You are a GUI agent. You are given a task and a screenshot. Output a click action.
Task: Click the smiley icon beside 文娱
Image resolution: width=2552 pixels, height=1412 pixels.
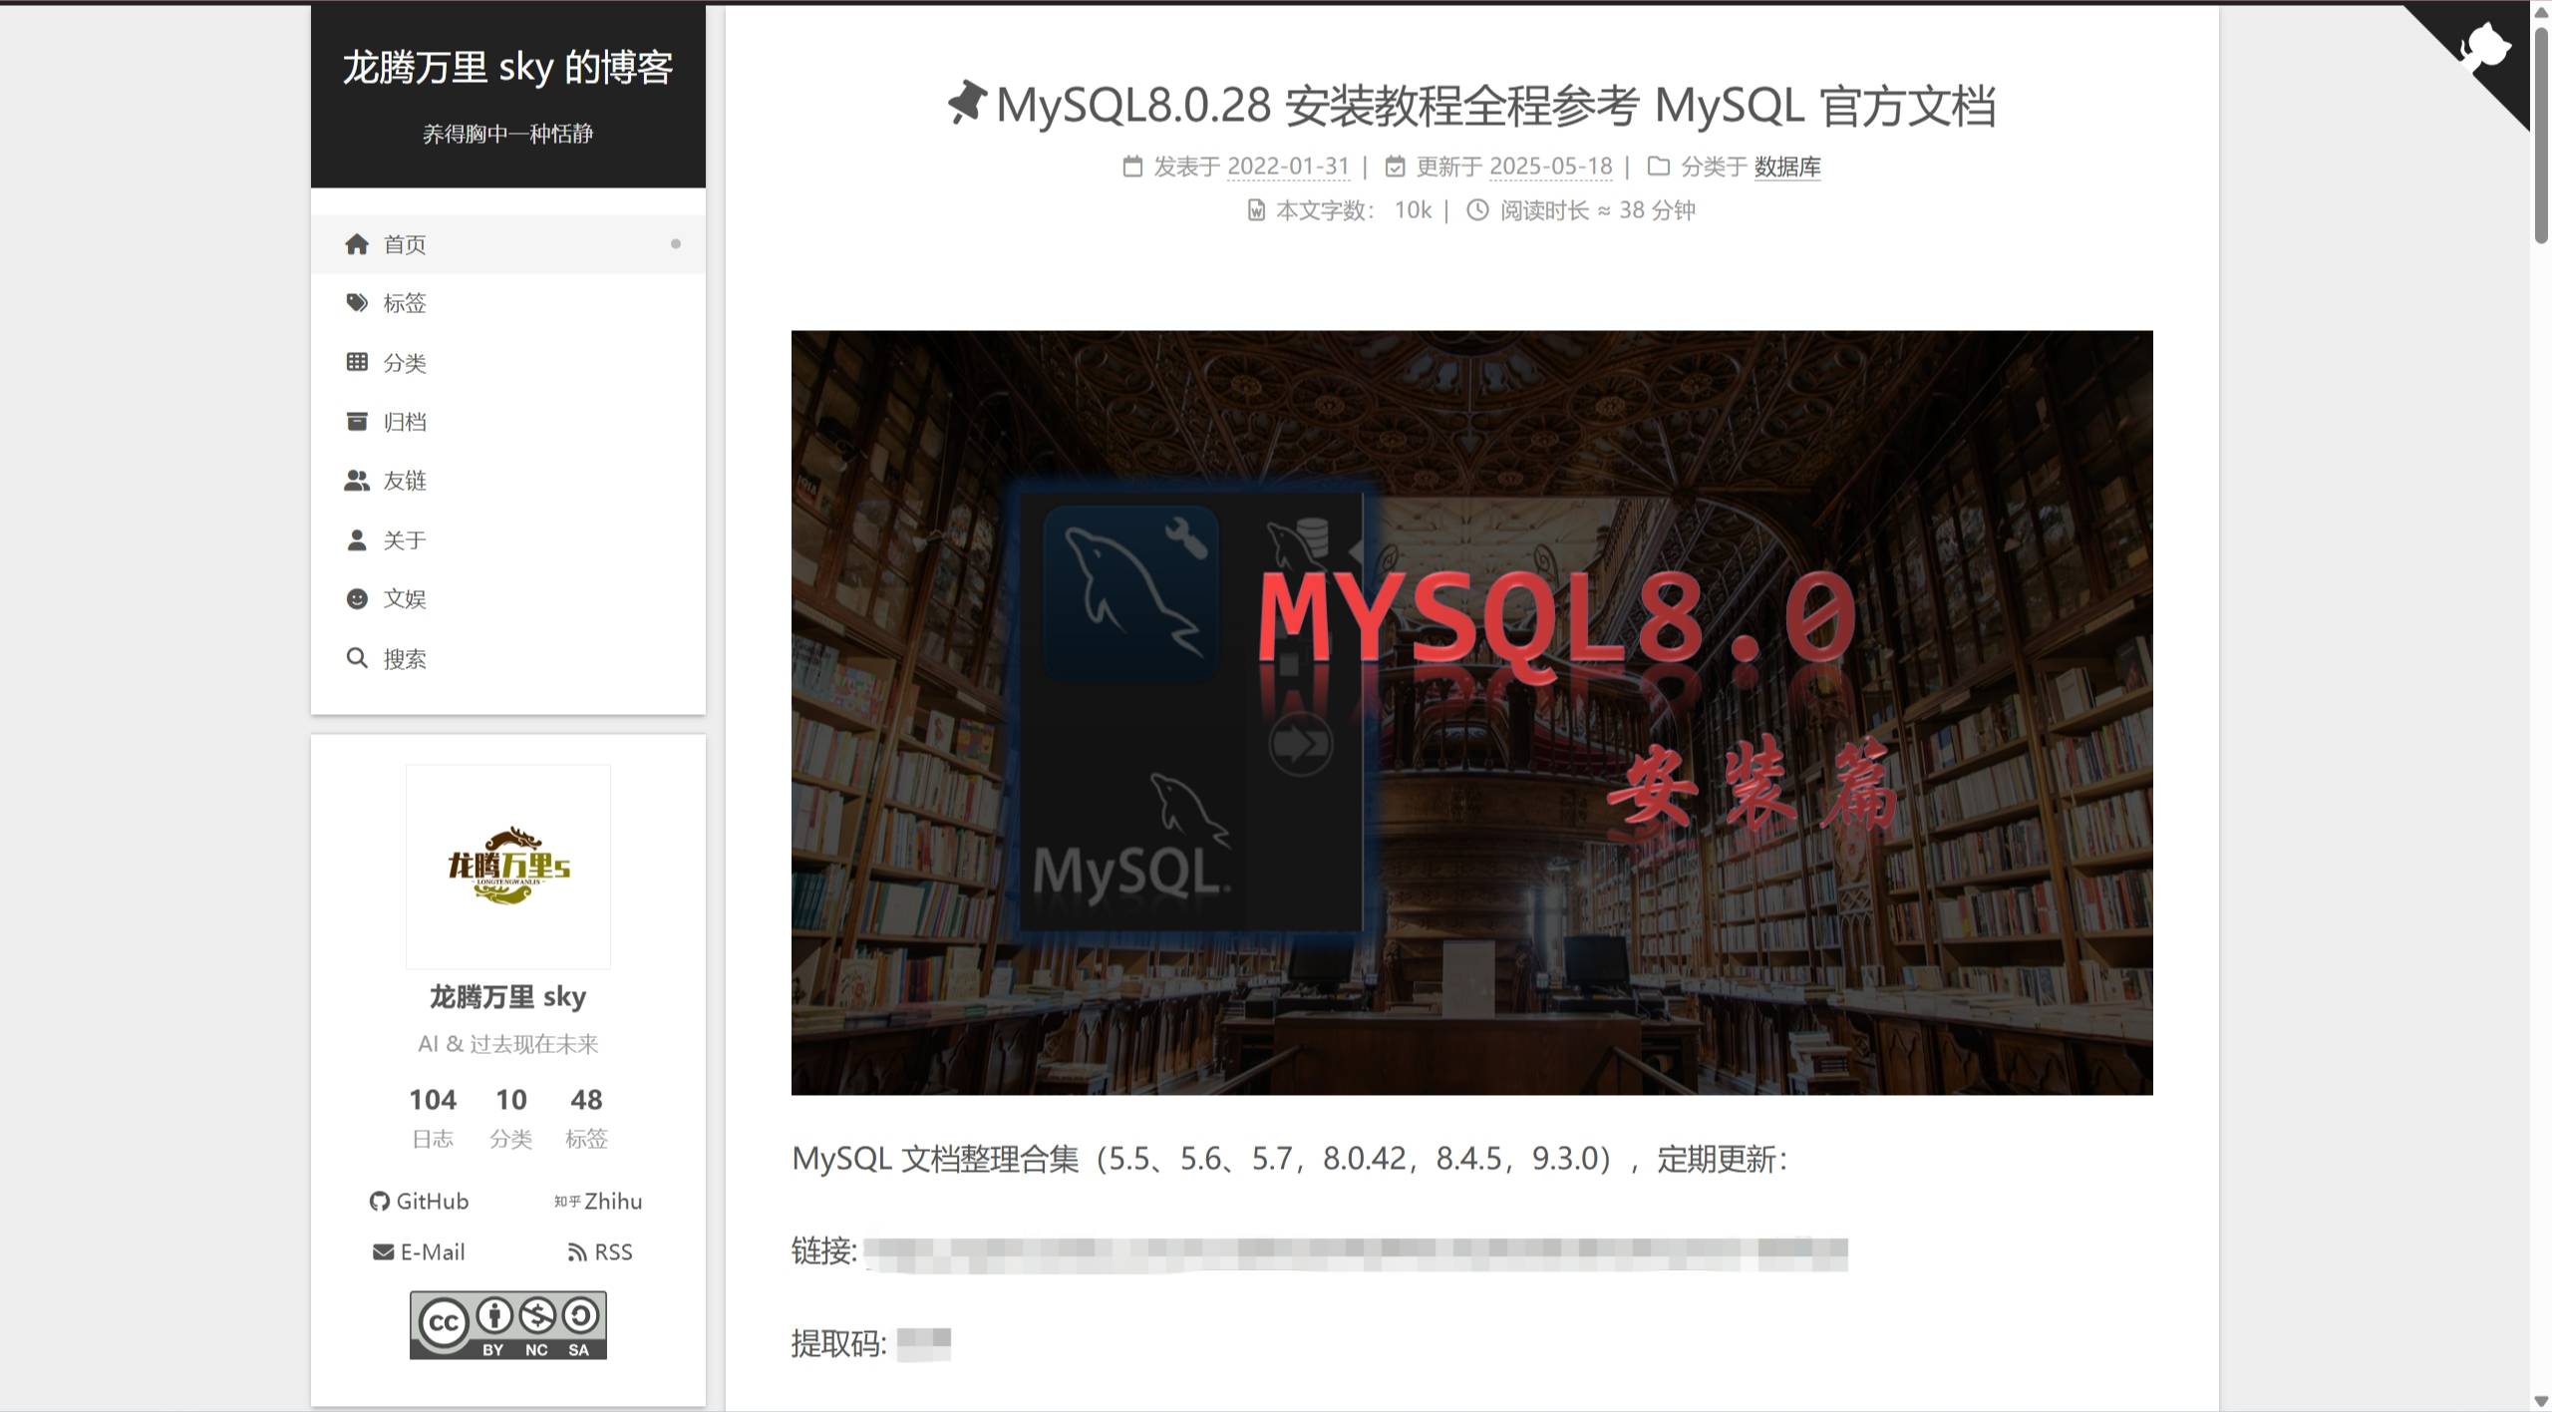[x=357, y=598]
